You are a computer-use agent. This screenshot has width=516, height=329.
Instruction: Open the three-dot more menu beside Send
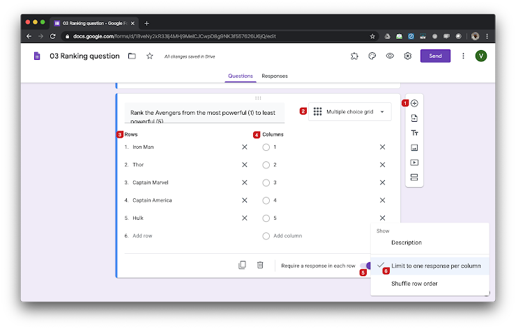[463, 56]
